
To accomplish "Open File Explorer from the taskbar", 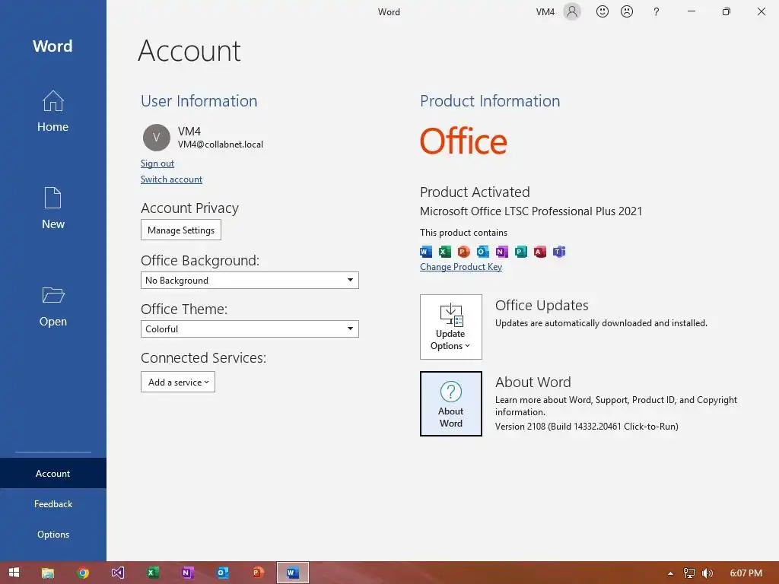I will click(x=48, y=573).
